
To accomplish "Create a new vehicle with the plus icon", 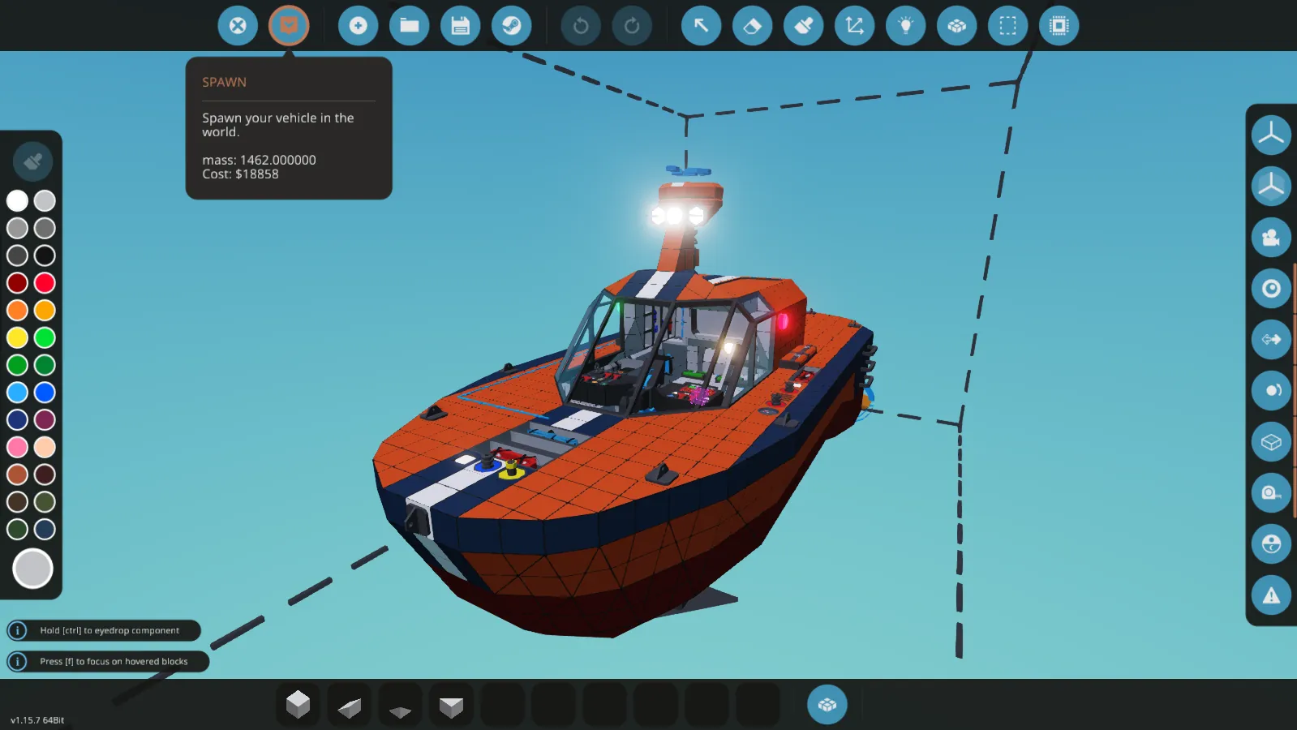I will tap(358, 26).
